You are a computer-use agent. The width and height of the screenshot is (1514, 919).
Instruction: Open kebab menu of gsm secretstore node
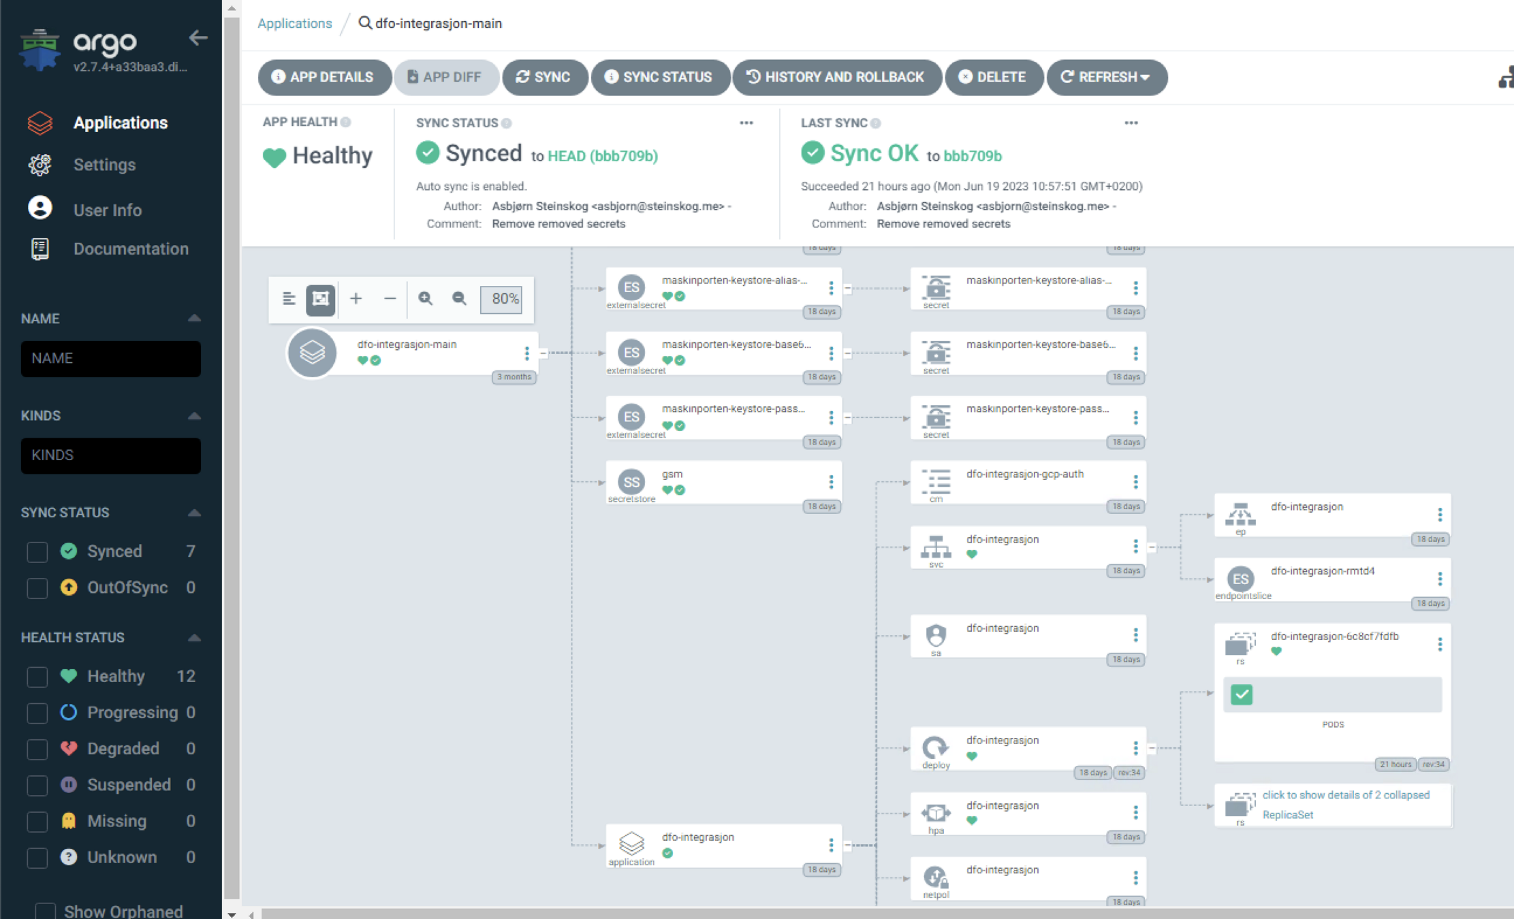(831, 482)
